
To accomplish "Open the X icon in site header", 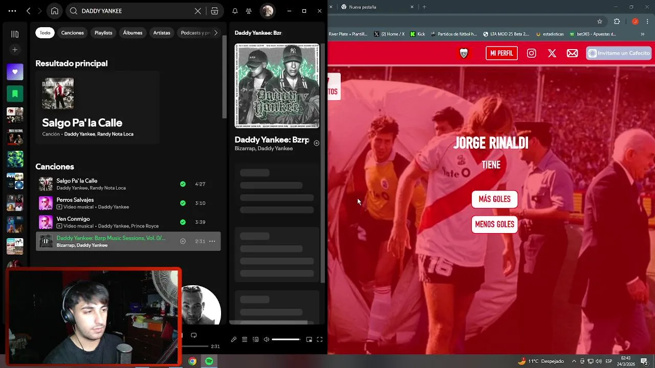I will click(x=552, y=53).
